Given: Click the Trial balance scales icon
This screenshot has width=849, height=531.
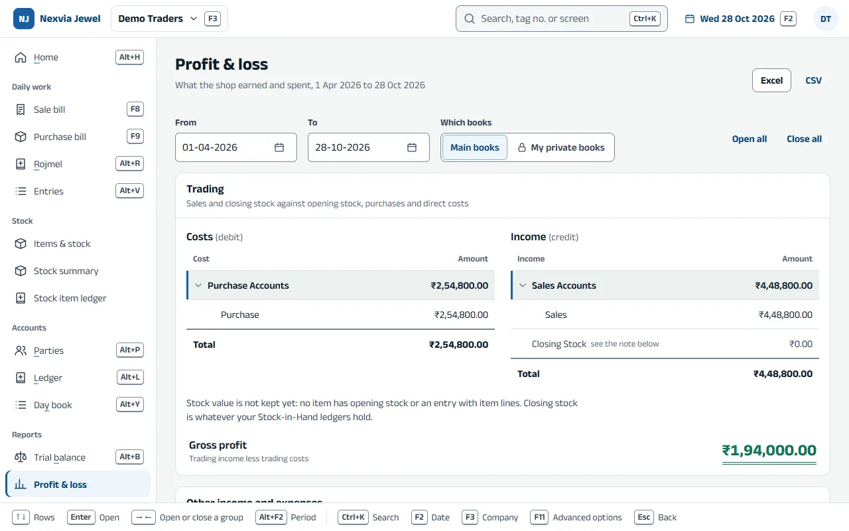Looking at the screenshot, I should (21, 457).
